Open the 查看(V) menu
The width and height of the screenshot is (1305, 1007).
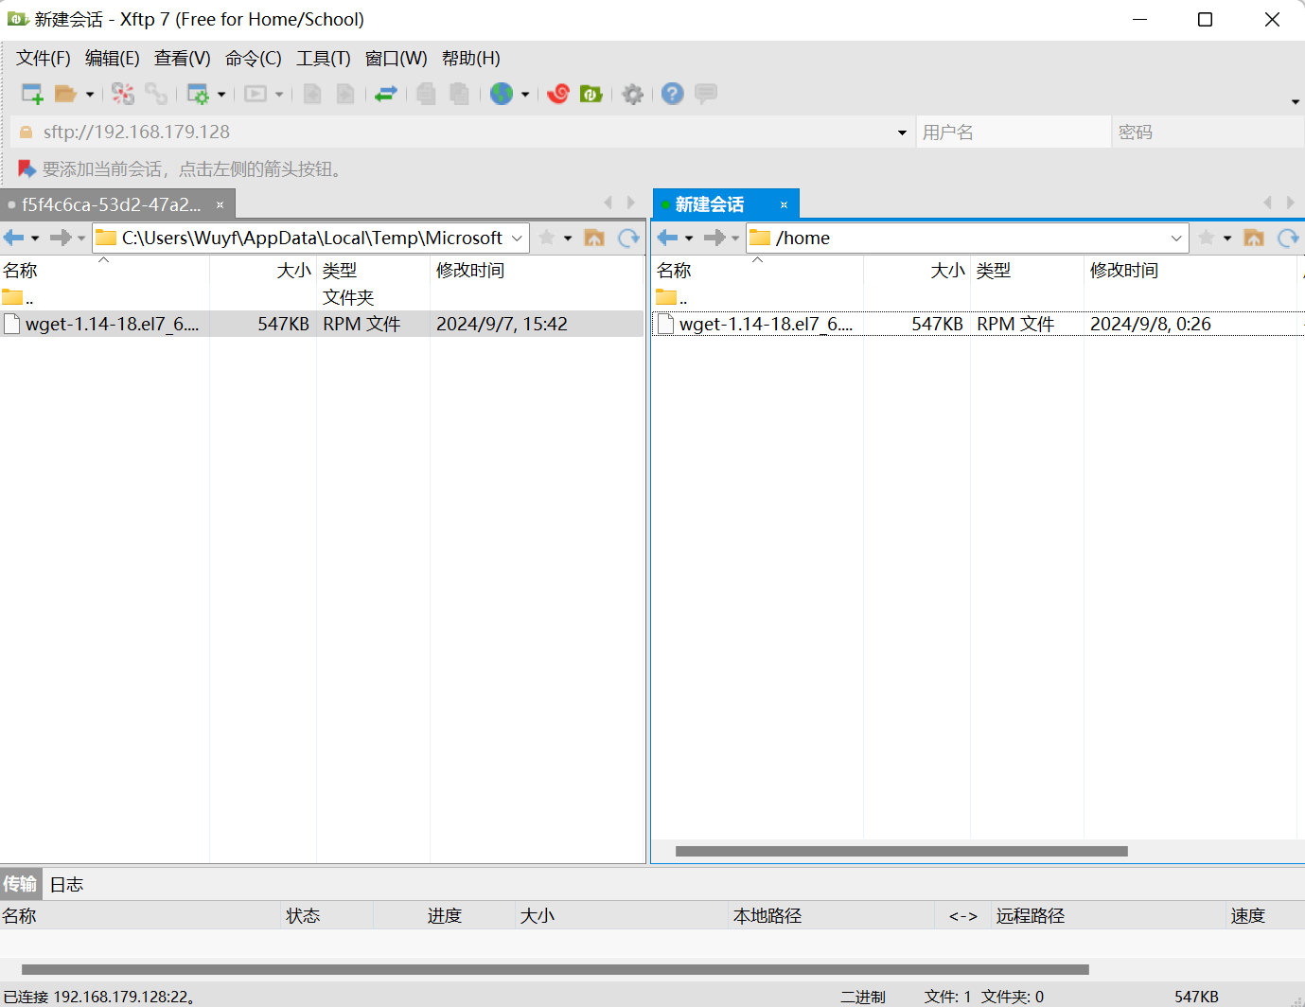click(183, 59)
